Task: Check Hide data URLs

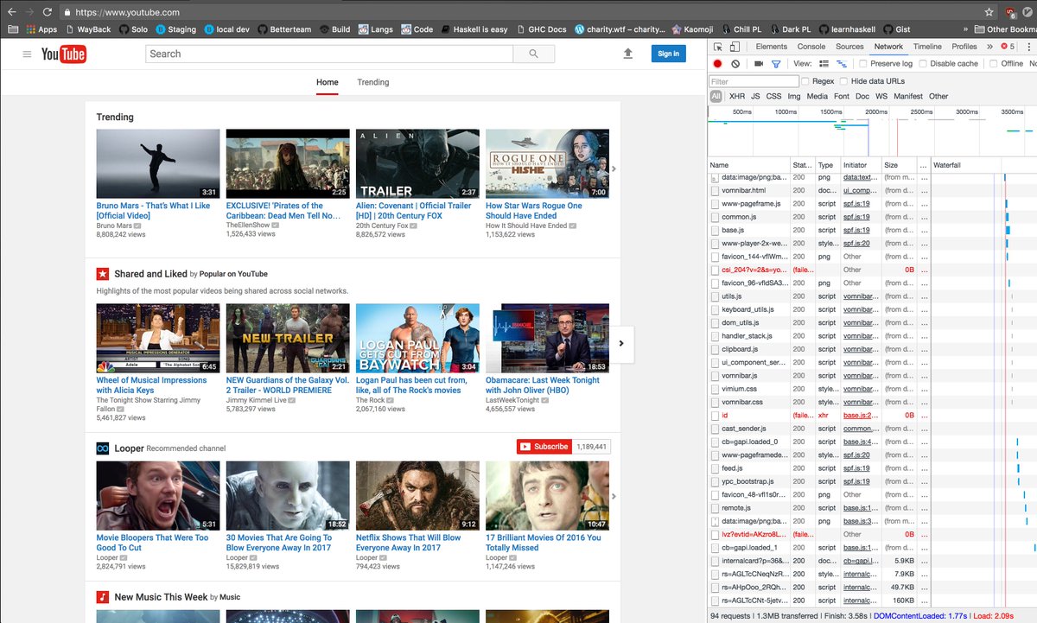Action: coord(844,81)
